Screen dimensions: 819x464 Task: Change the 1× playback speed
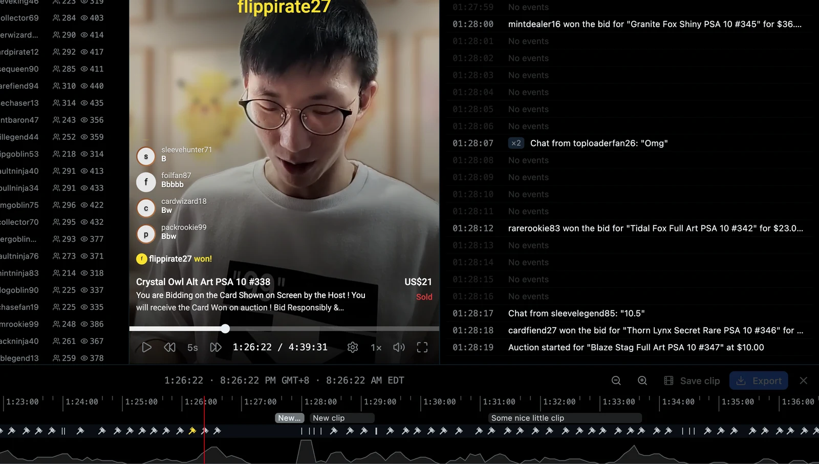click(376, 347)
